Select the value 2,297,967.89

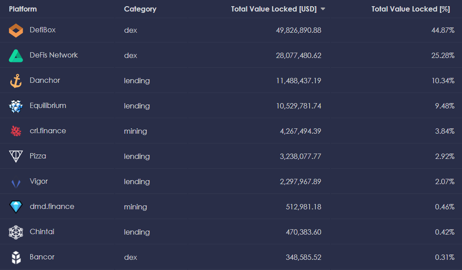click(x=300, y=182)
